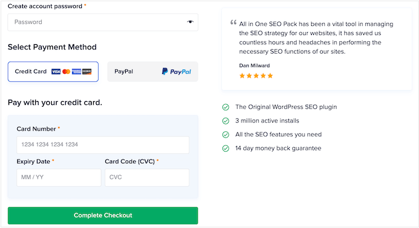Click the five-star rating under Dan Milward
Image resolution: width=419 pixels, height=228 pixels.
(x=256, y=76)
